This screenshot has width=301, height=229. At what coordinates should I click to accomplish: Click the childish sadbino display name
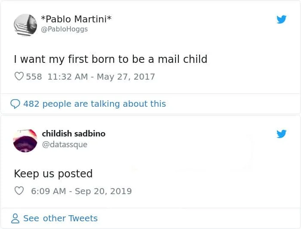(x=74, y=133)
